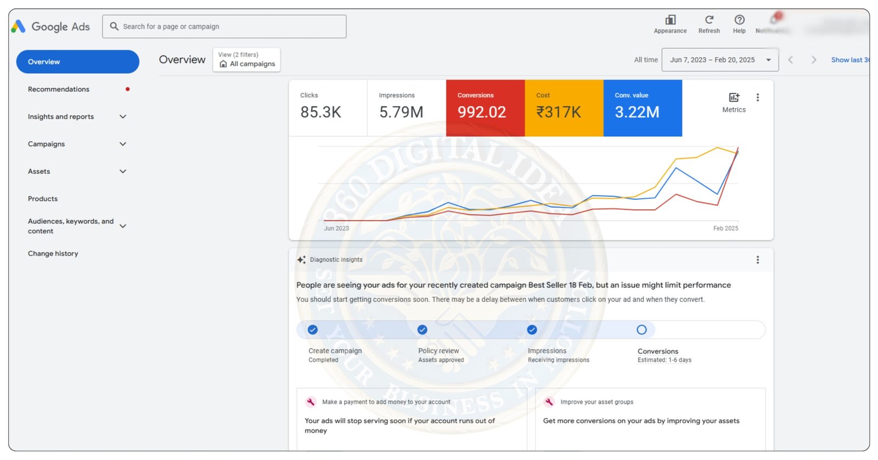Toggle the Conv. value metric card
878x460 pixels.
click(x=642, y=108)
